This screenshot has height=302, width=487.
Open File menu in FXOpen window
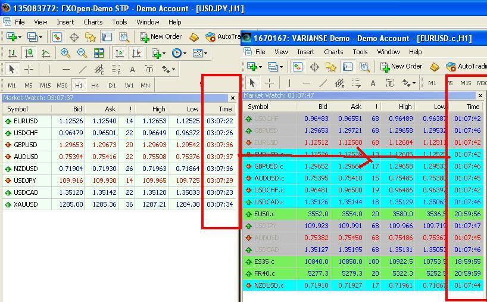20,22
